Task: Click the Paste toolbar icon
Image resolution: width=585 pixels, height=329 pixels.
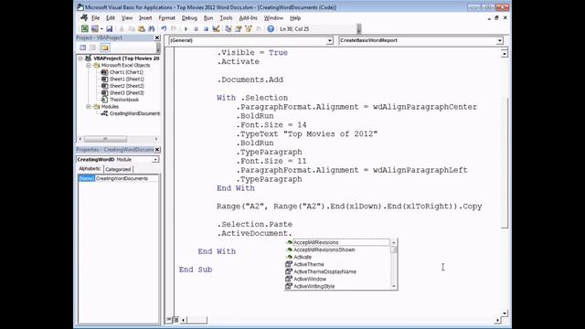Action: [142, 28]
